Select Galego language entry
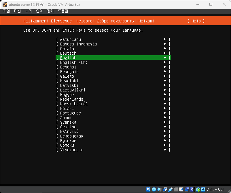Viewport: 231px width, 193px height. coord(113,76)
